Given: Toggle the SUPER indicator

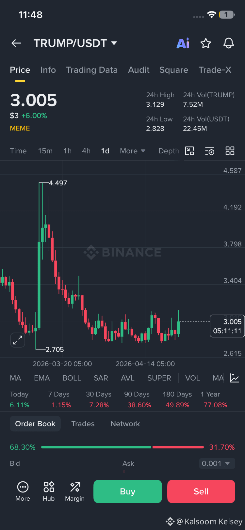Looking at the screenshot, I should (159, 378).
